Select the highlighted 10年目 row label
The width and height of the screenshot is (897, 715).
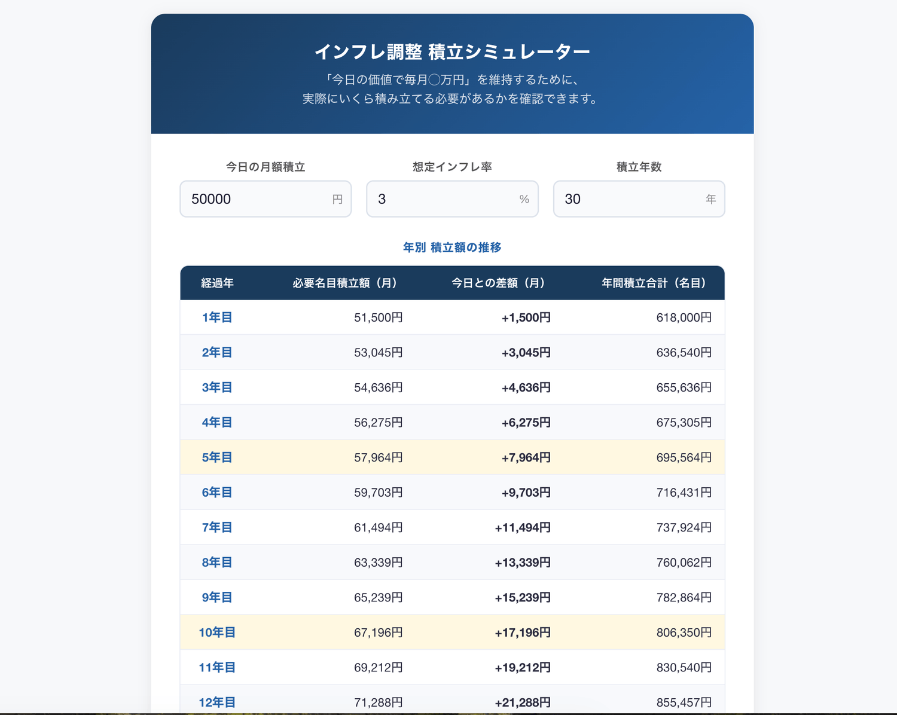[x=217, y=632]
